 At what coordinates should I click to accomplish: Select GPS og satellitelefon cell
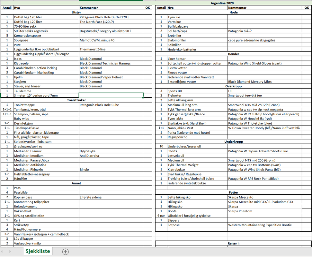point(46,216)
